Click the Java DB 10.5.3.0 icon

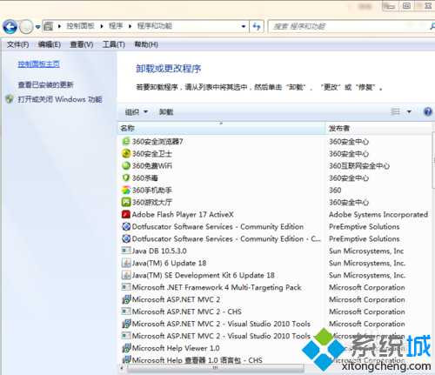pos(126,251)
